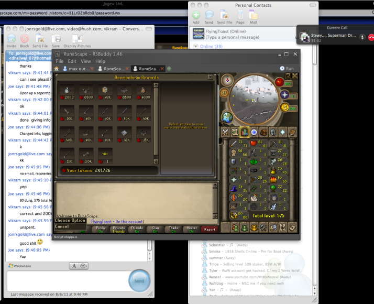Click the Firemaking skill showing 50

click(279, 179)
